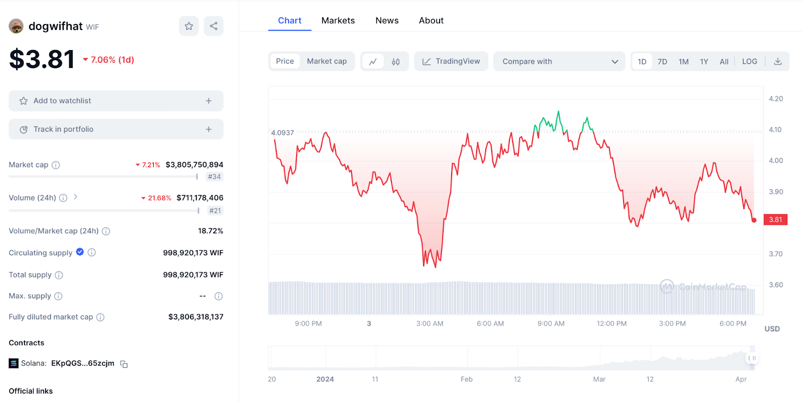Open the News tab
The width and height of the screenshot is (802, 402).
[x=387, y=21]
